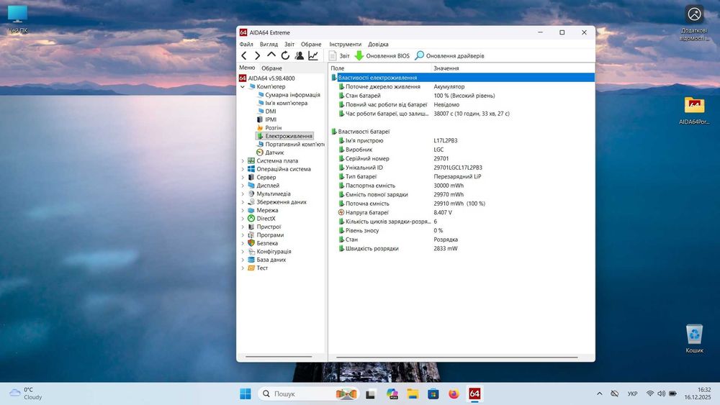
Task: Expand the DirectX branch
Action: pyautogui.click(x=243, y=218)
